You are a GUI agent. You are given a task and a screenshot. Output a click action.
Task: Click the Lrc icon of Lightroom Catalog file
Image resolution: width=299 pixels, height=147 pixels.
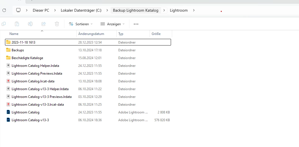pos(8,112)
